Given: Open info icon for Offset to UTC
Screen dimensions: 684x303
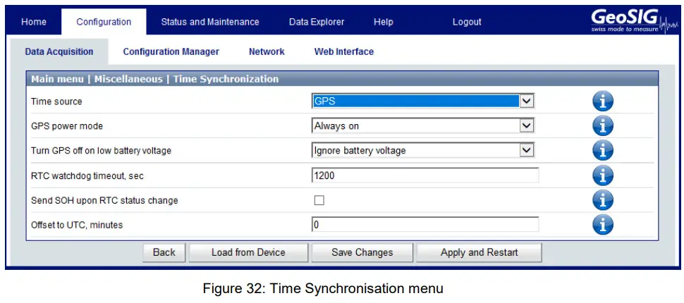Looking at the screenshot, I should tap(602, 225).
